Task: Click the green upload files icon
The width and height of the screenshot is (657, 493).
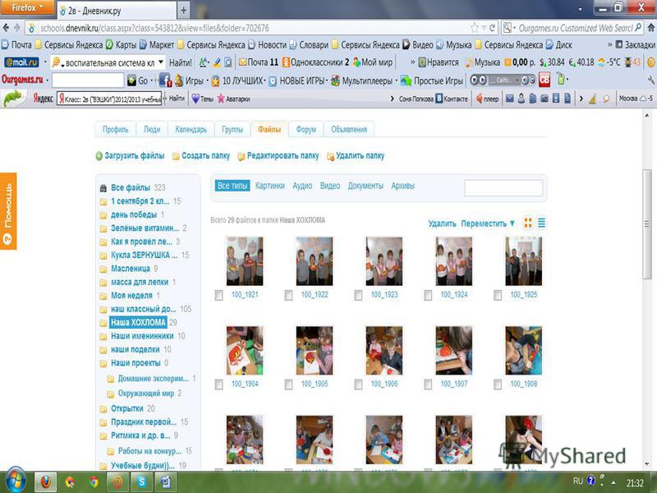Action: (99, 156)
